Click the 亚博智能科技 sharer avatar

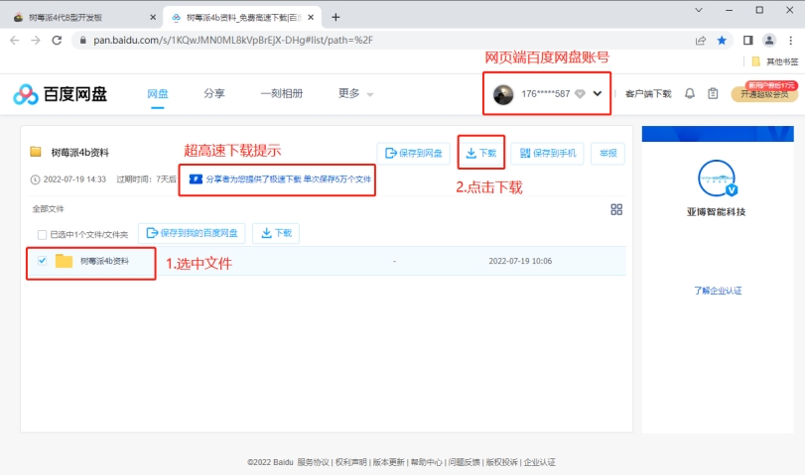point(717,178)
